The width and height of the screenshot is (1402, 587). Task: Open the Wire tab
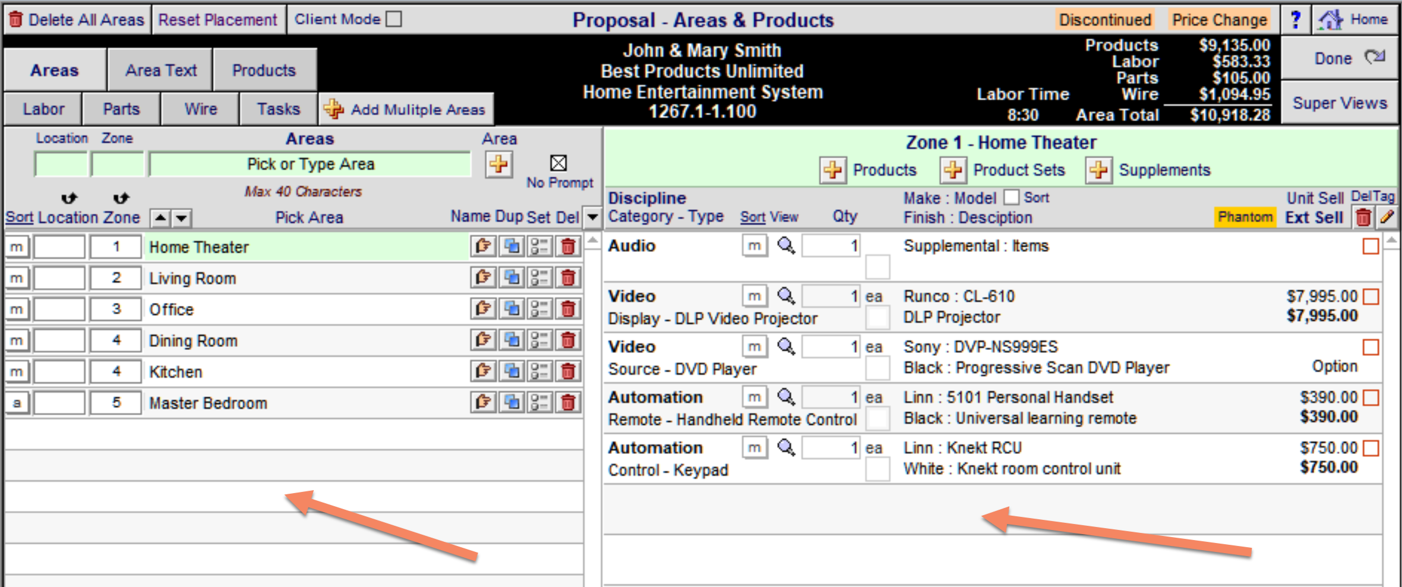201,109
